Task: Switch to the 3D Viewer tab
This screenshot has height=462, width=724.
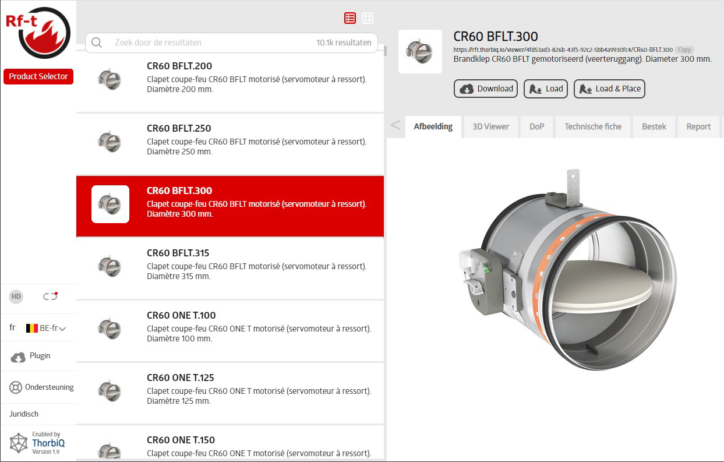Action: click(x=490, y=126)
